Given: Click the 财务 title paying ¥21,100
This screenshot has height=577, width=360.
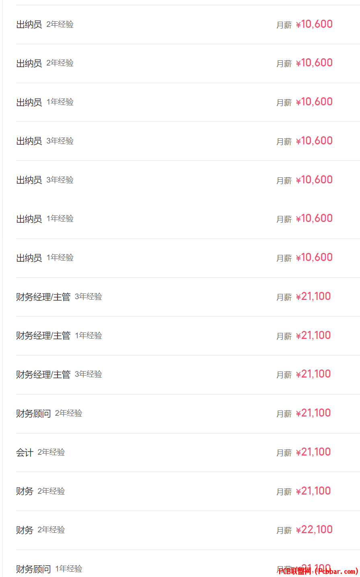Looking at the screenshot, I should [x=25, y=491].
